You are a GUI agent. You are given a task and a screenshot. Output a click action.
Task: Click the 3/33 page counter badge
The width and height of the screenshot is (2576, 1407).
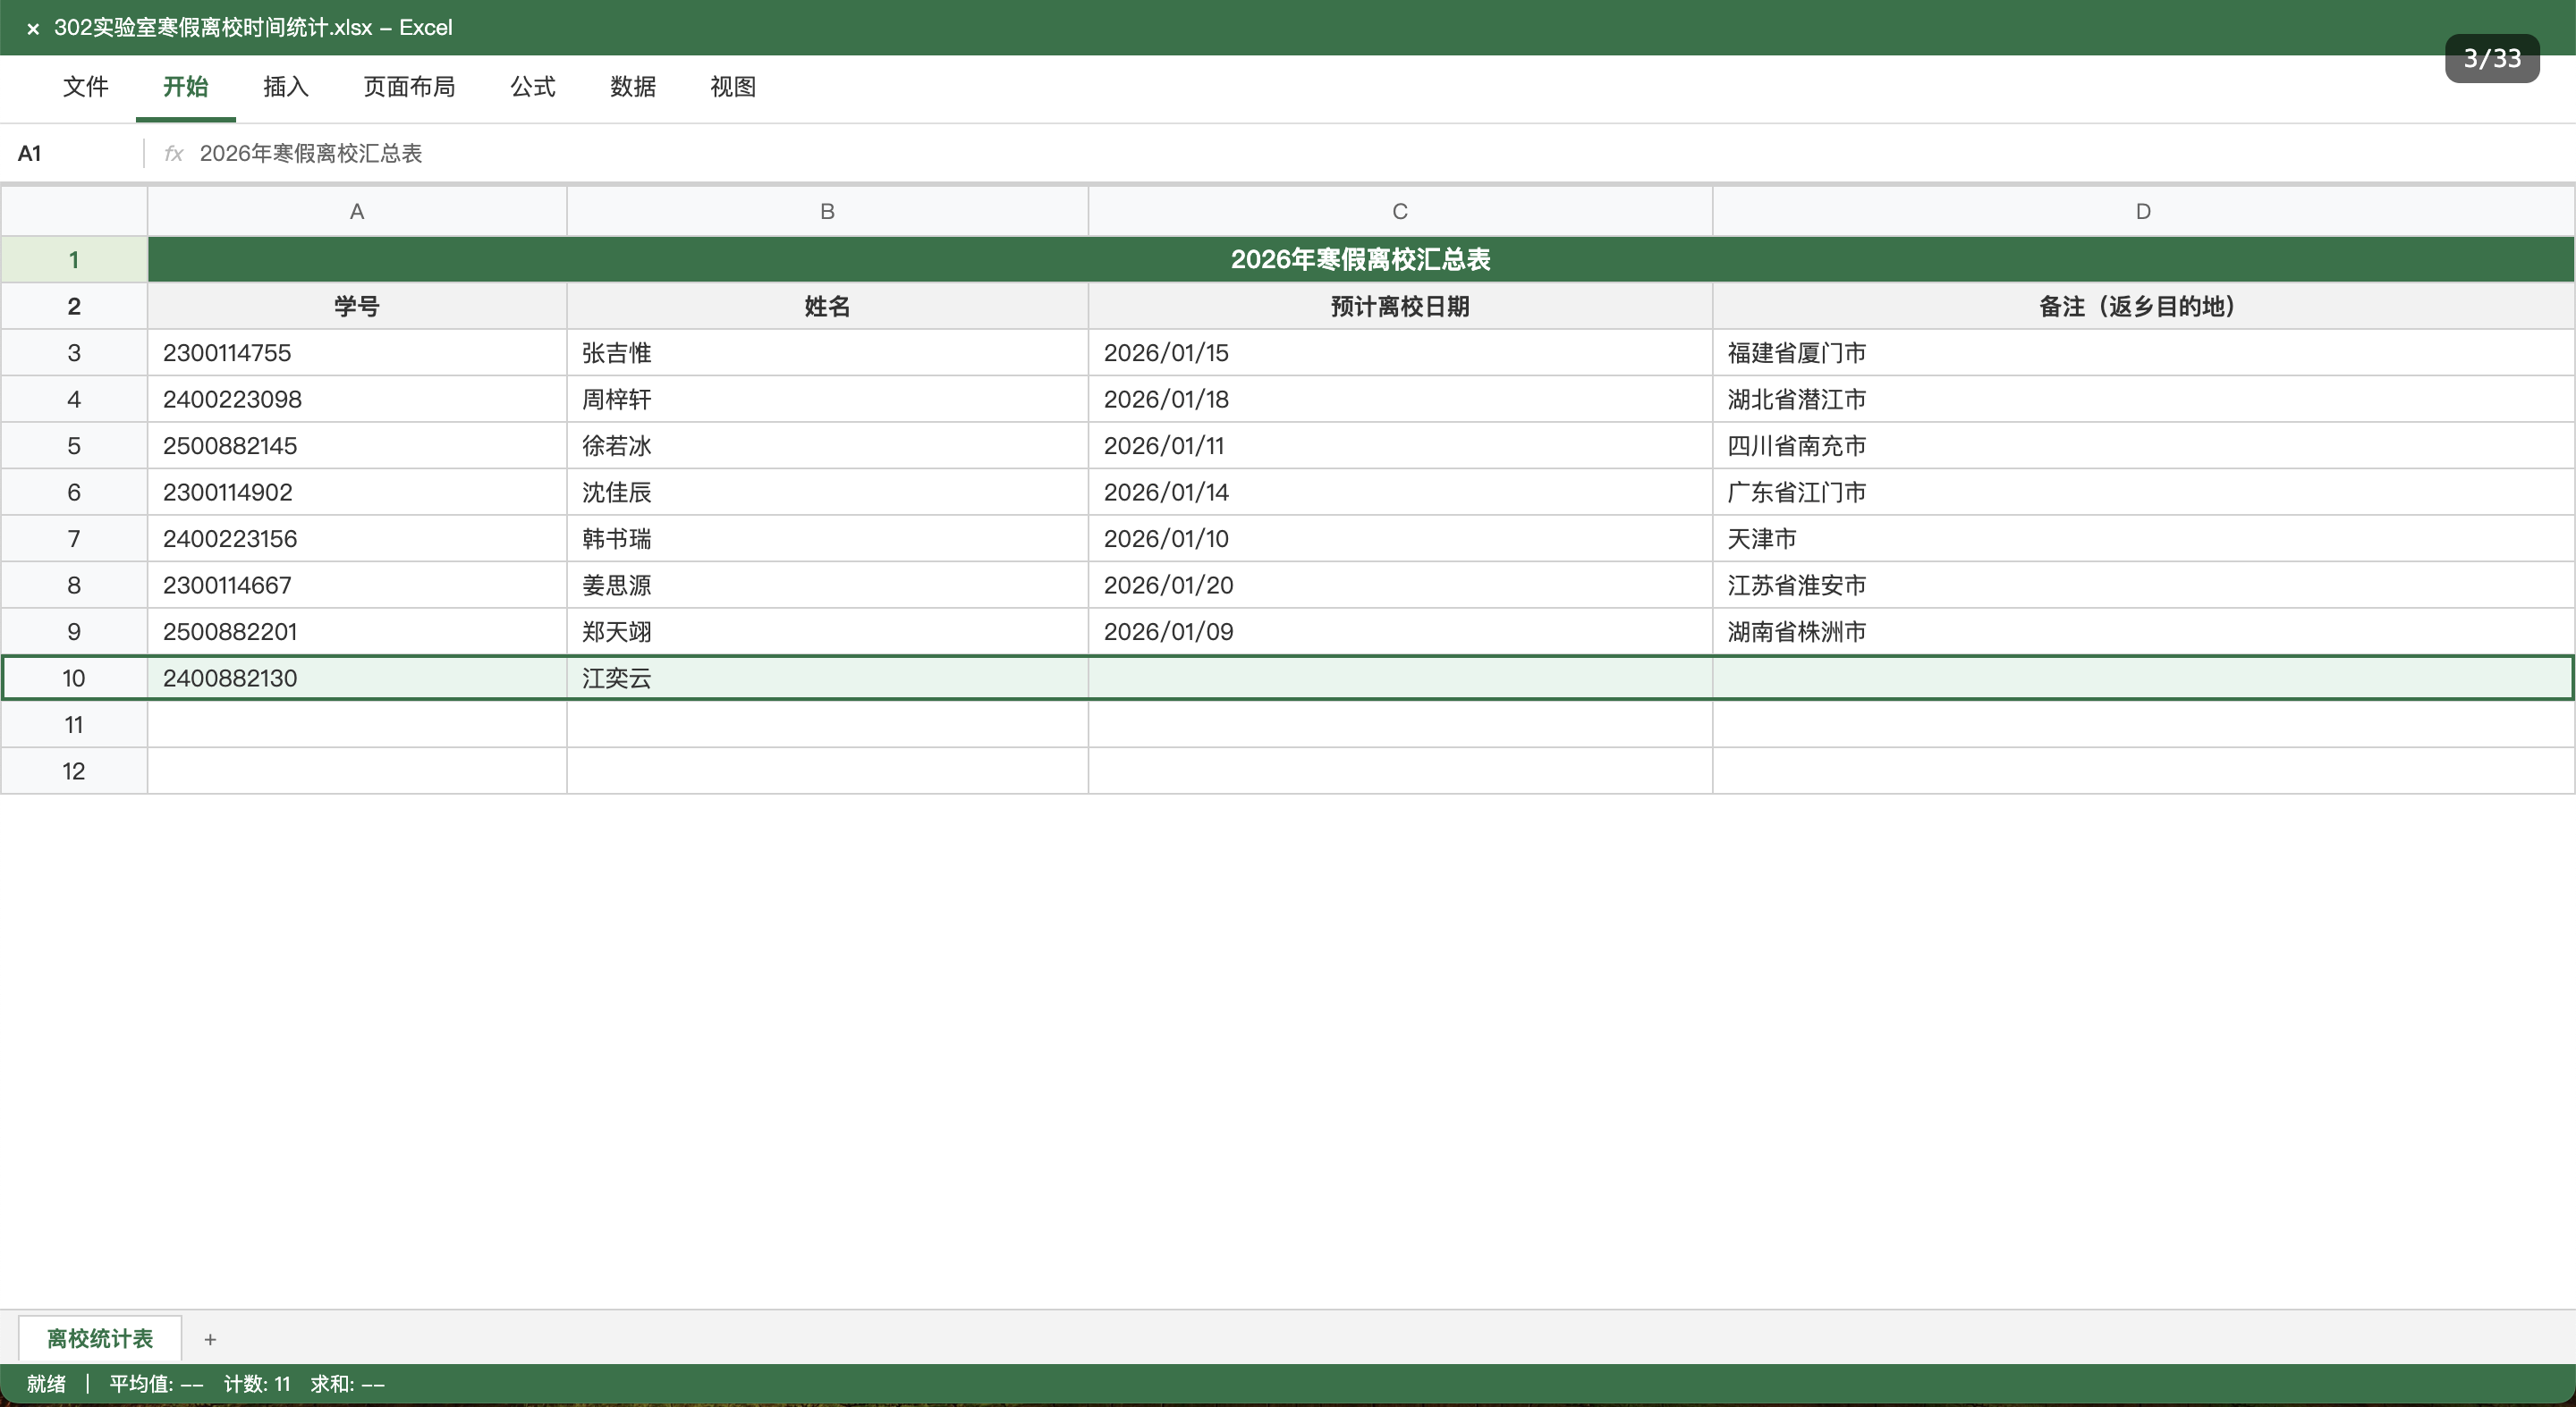tap(2491, 58)
